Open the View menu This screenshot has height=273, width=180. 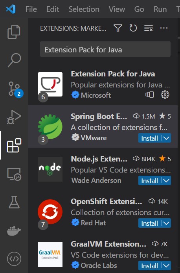pos(117,9)
